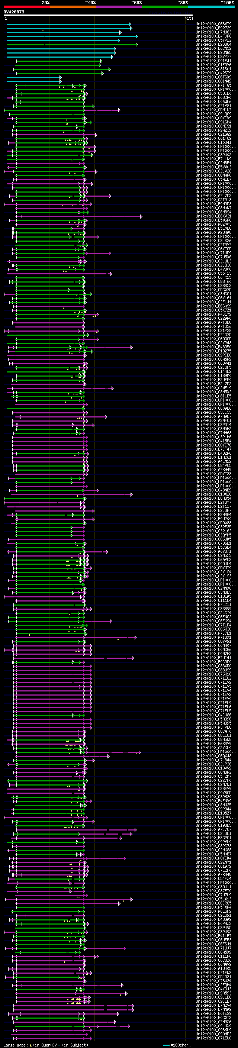Select hit label UniRef100_C7Q6B1

pyautogui.click(x=213, y=544)
